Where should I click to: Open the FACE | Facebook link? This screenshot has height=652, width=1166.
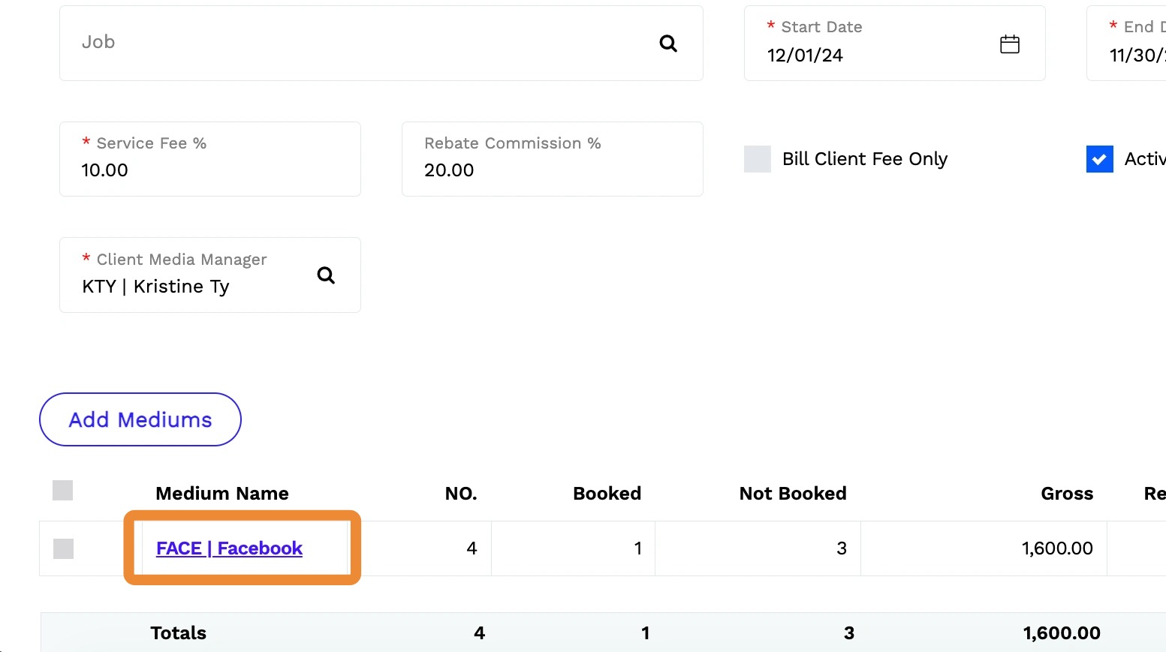point(229,548)
